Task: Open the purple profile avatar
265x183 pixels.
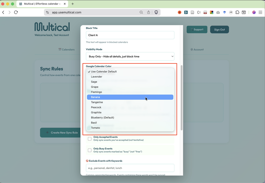Action: tap(254, 12)
